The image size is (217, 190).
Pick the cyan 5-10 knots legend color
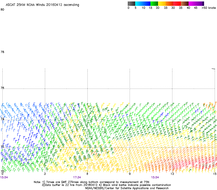139,4
